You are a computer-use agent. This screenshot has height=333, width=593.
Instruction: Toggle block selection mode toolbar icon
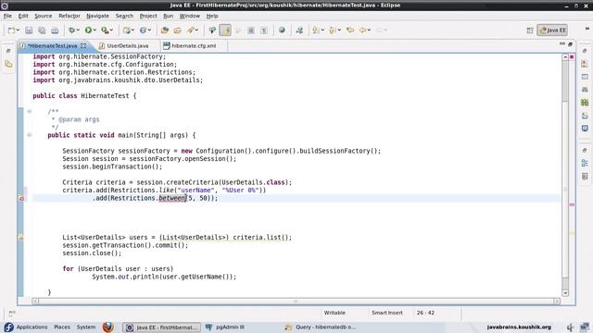pyautogui.click(x=251, y=31)
